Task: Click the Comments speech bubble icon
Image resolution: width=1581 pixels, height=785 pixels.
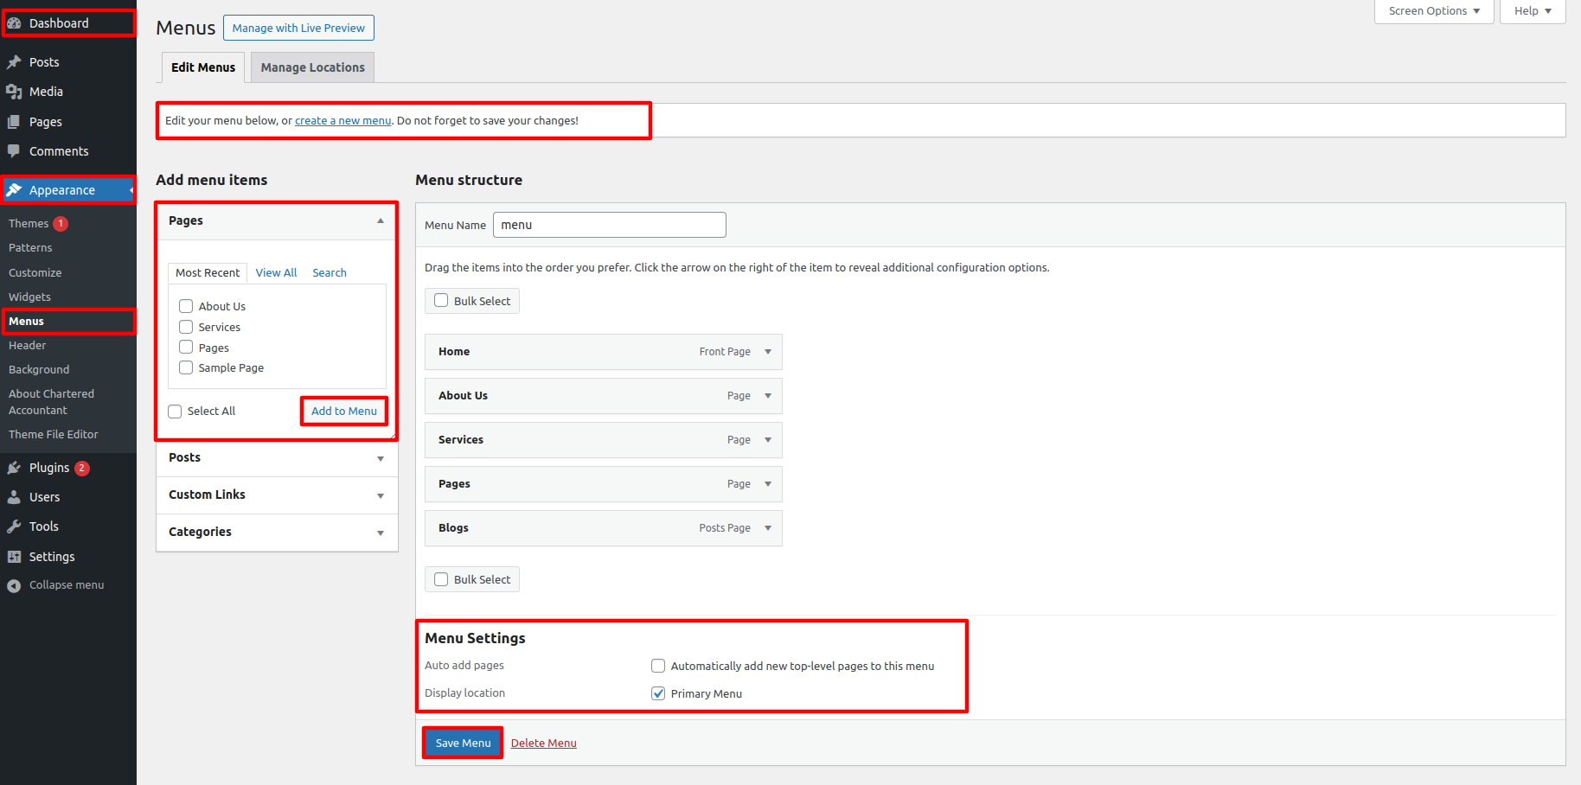Action: 14,151
